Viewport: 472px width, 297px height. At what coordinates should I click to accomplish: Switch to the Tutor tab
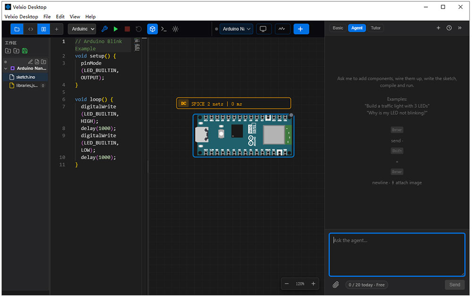click(x=375, y=28)
